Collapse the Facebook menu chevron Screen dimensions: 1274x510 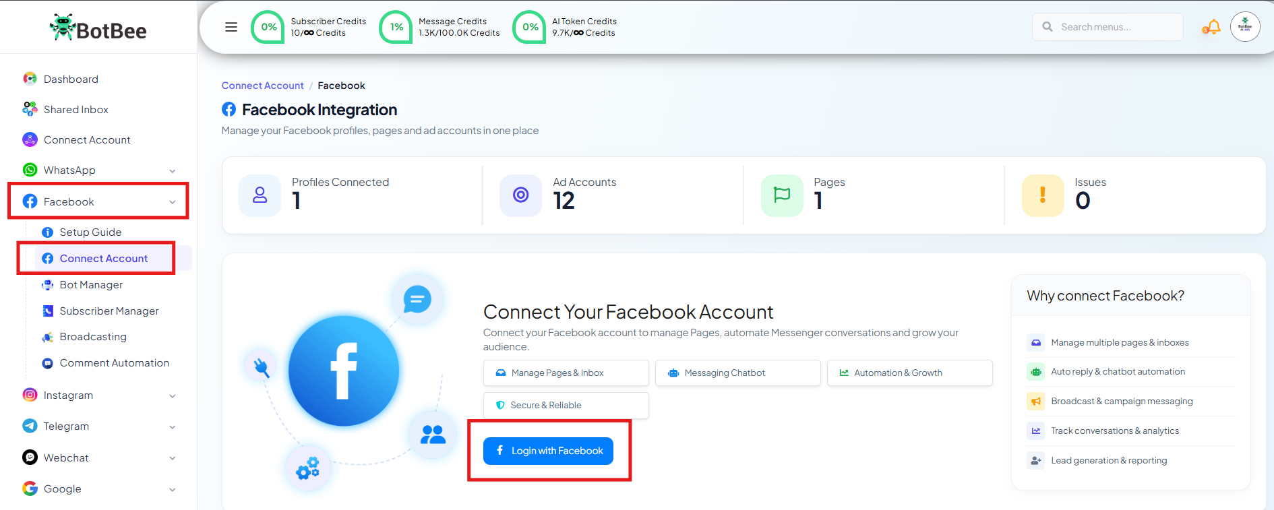[173, 202]
